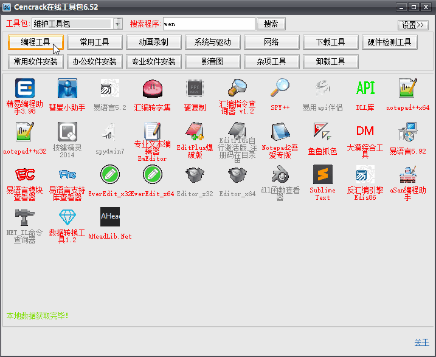Image resolution: width=436 pixels, height=357 pixels.
Task: Switch to the 常用工具 category
Action: tap(94, 42)
